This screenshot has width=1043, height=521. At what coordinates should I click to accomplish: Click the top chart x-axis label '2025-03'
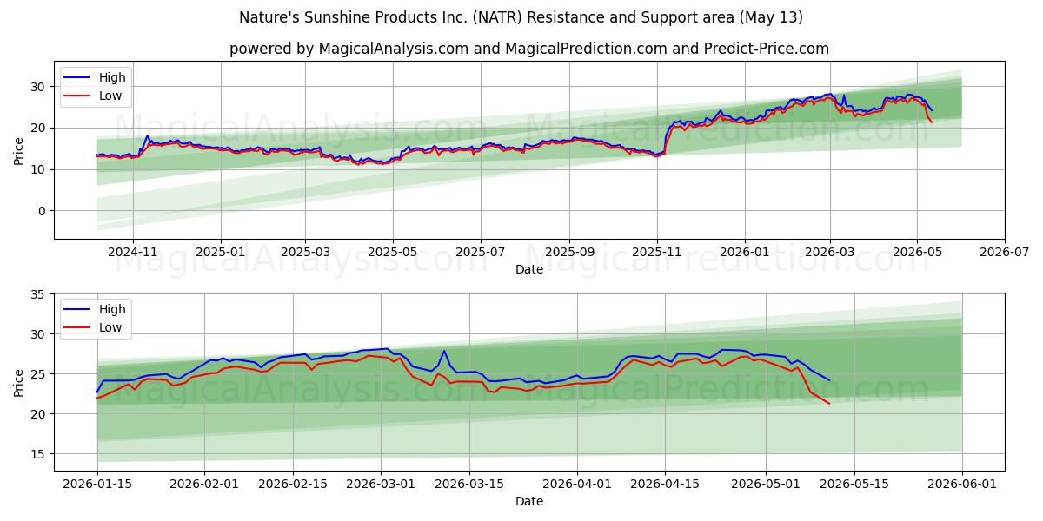[305, 252]
